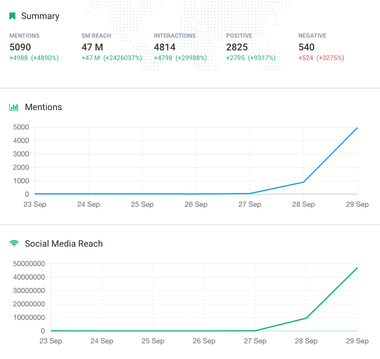Click Reach chart peak at 29 Sep
Screen dimensions: 380x359
click(357, 268)
